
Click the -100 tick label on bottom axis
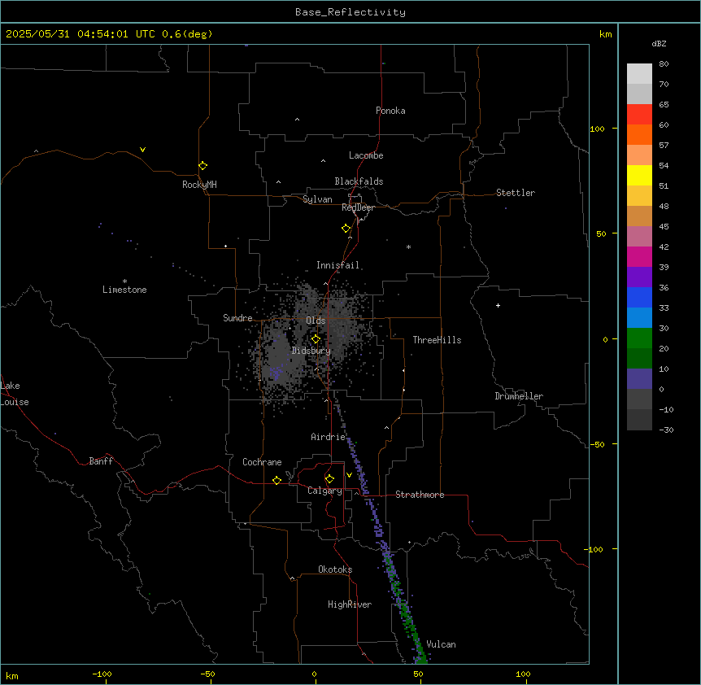click(x=102, y=674)
